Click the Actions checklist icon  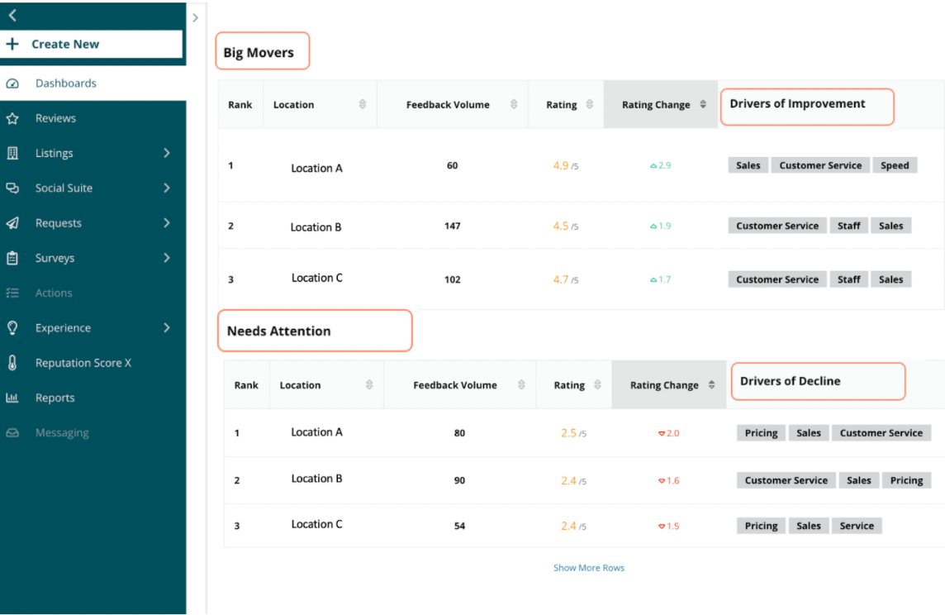coord(14,293)
